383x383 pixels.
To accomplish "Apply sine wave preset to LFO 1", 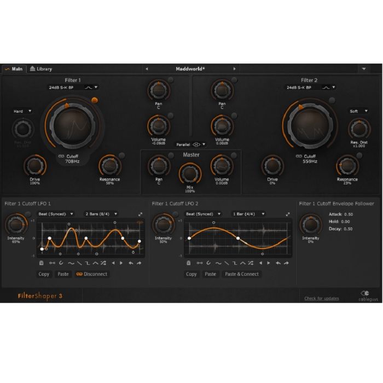I will tap(71, 263).
